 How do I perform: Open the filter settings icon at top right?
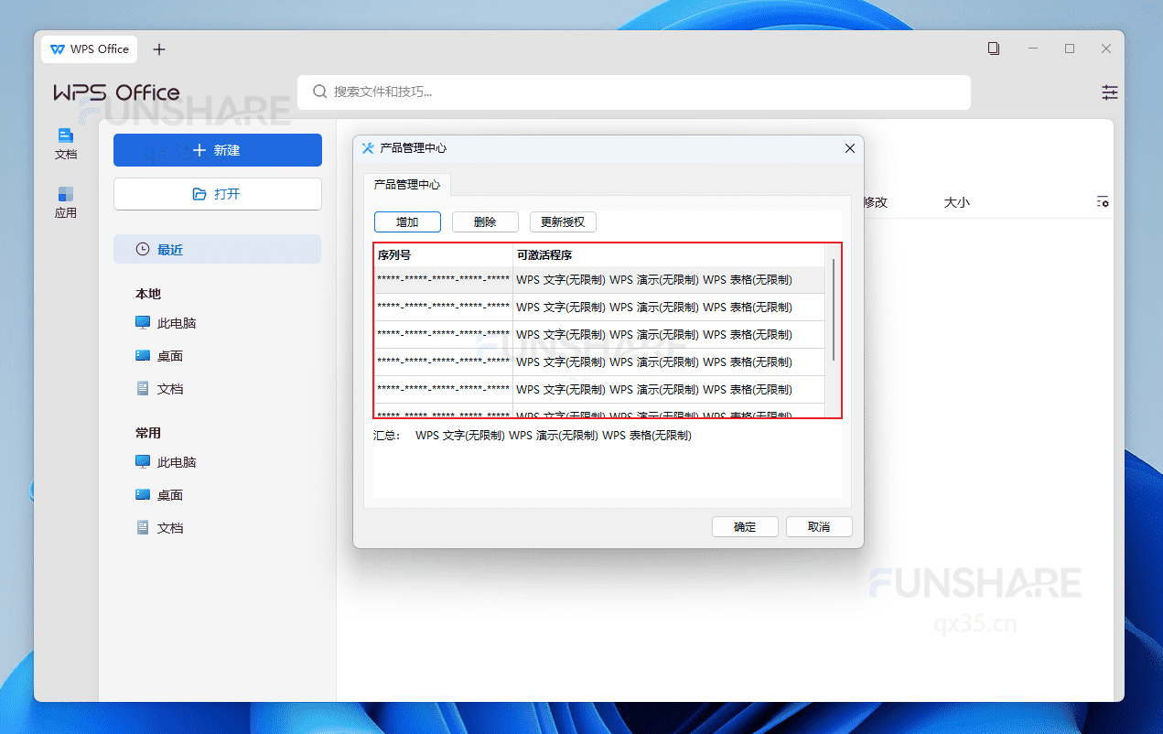point(1109,92)
